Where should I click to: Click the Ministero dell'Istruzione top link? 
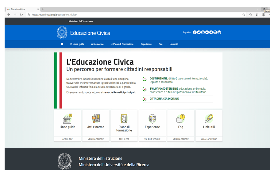81,21
